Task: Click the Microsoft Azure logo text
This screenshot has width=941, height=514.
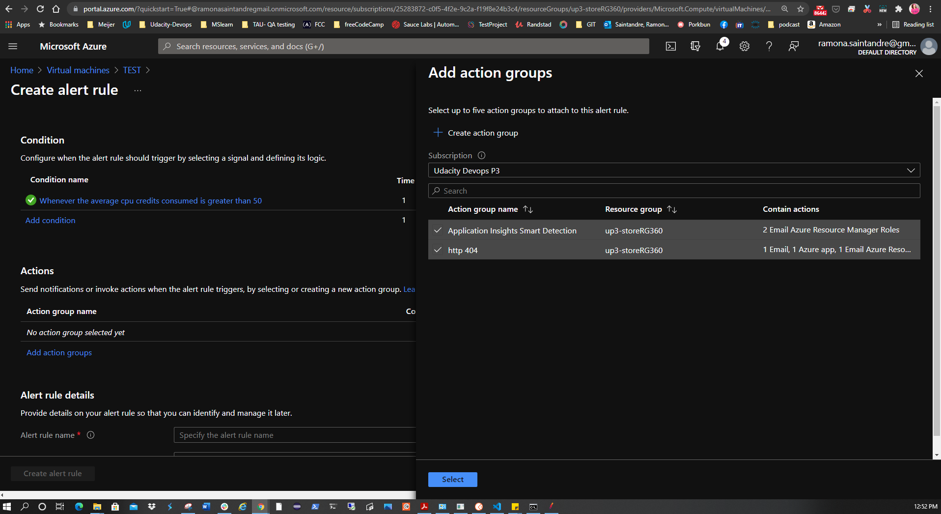Action: (x=73, y=46)
